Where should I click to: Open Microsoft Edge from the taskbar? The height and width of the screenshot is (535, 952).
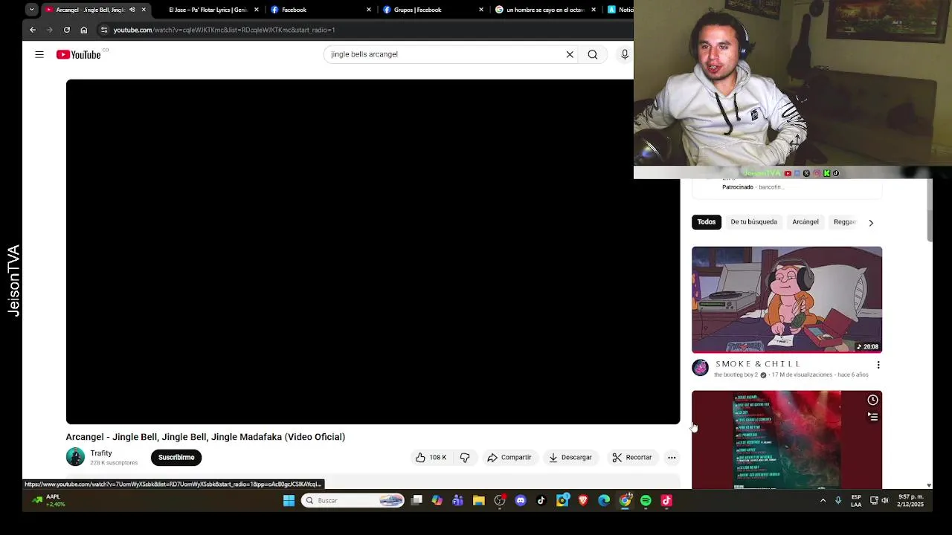pos(604,501)
